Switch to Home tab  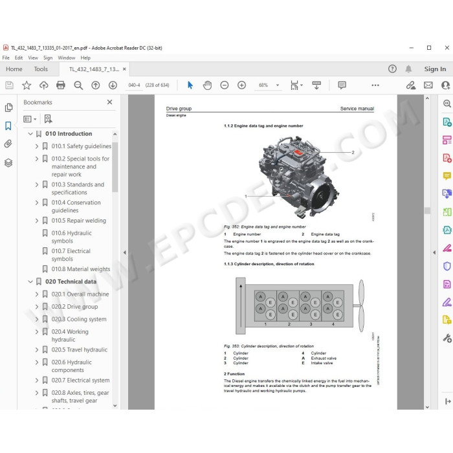tap(14, 69)
